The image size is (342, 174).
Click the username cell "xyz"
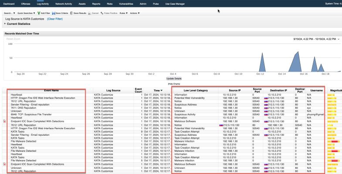point(308,108)
